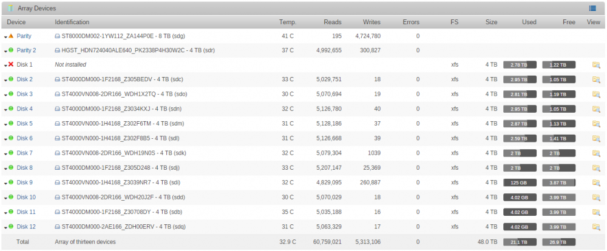
Task: Click the drive icon next to the ST8000DM002 identification
Action: coord(57,36)
